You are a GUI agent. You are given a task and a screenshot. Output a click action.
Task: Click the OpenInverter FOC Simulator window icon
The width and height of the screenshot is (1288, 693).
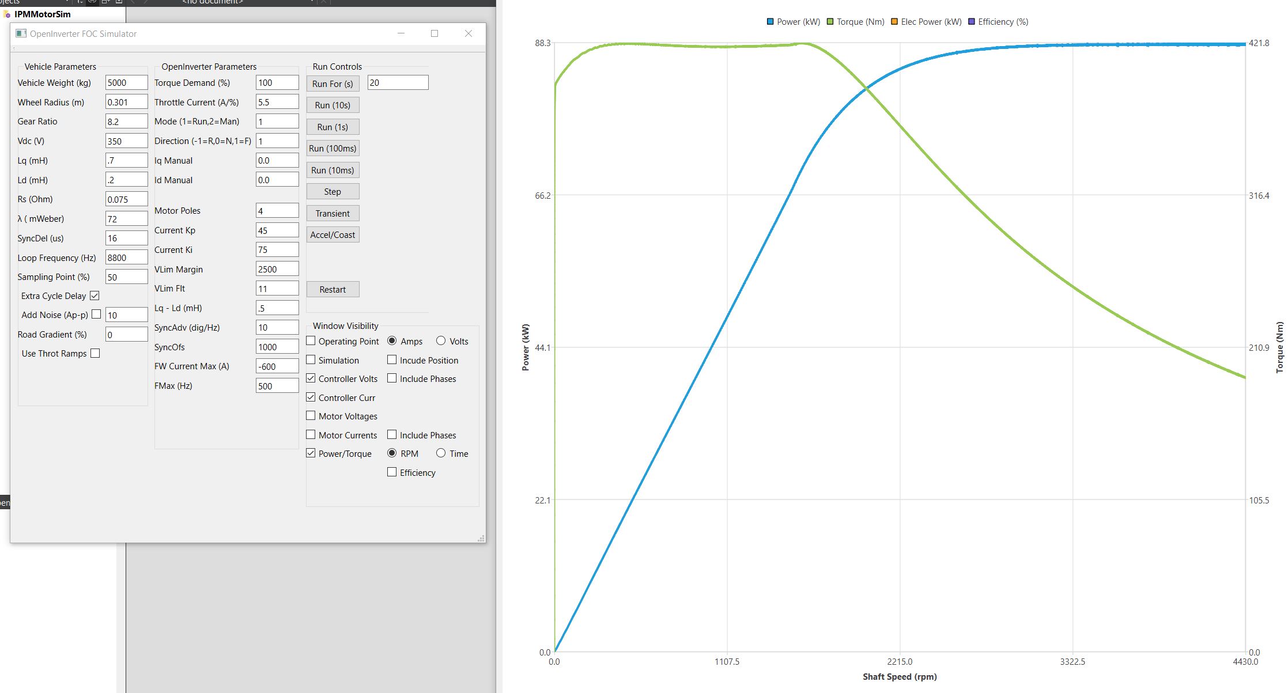click(x=21, y=33)
